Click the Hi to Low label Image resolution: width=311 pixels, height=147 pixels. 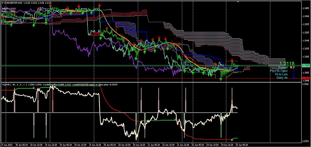point(282,74)
